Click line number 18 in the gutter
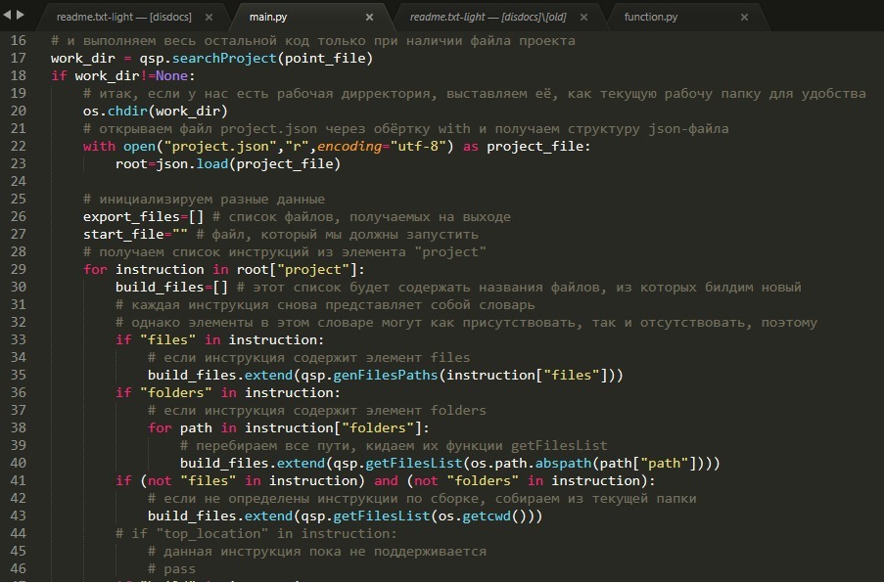Screen dimensions: 884x583 [18, 75]
